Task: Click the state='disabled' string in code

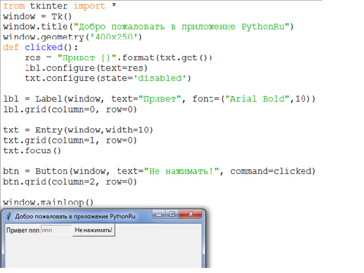Action: tap(162, 78)
